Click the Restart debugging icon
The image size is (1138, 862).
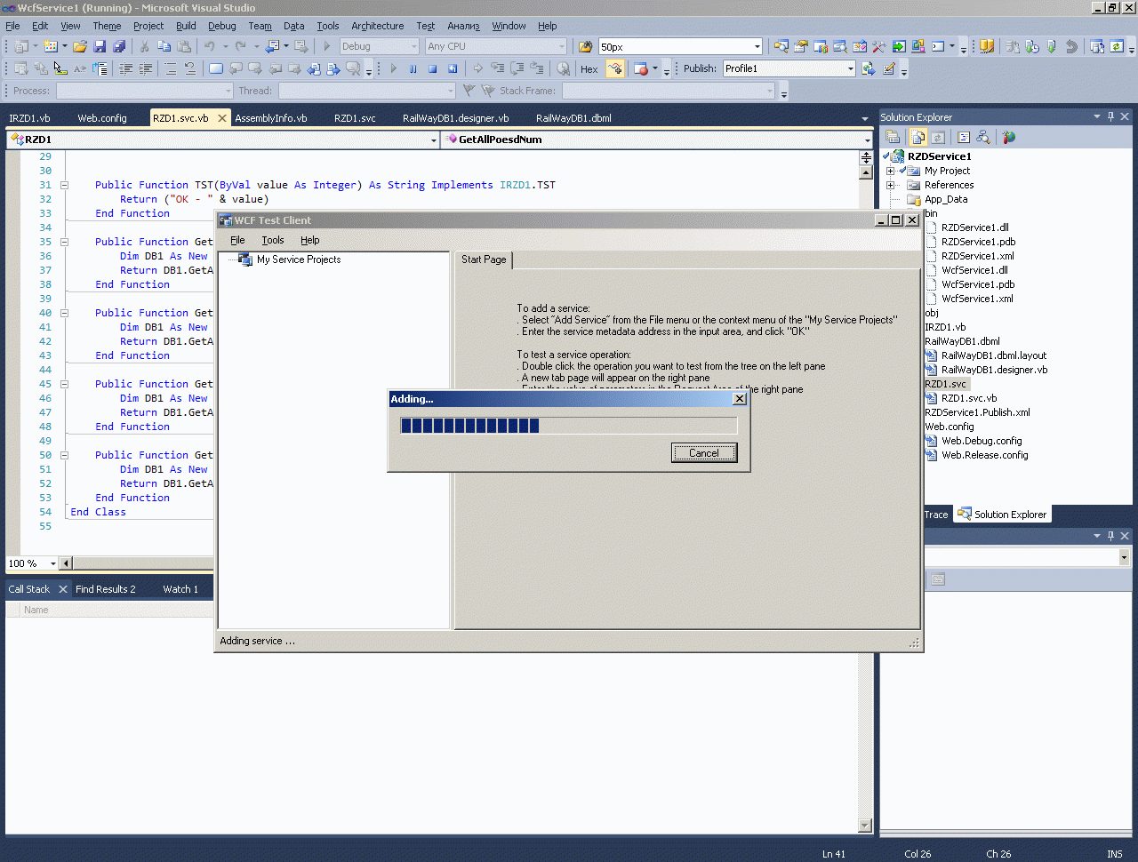coord(453,68)
